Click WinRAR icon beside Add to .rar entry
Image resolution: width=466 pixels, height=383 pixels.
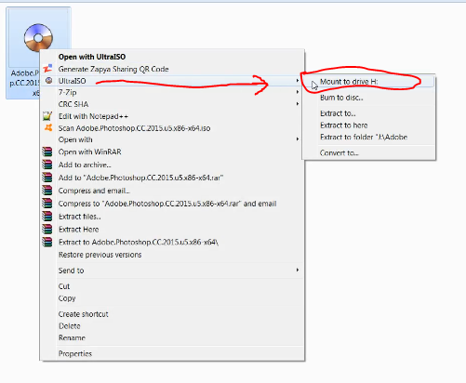click(47, 178)
